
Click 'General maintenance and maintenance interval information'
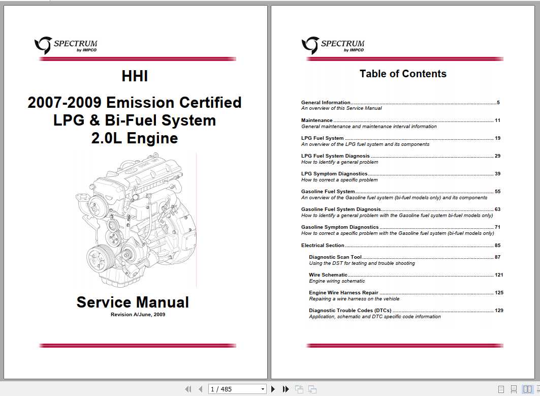click(x=369, y=127)
